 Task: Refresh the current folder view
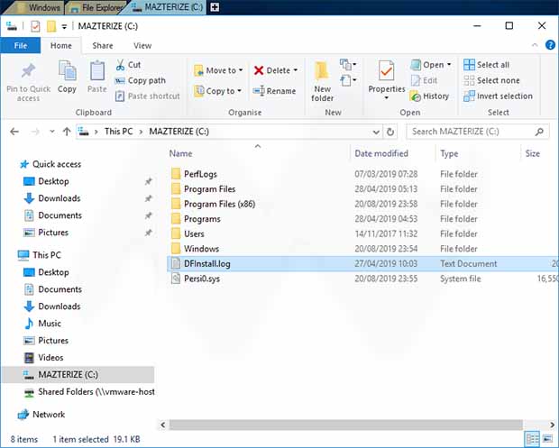(390, 132)
